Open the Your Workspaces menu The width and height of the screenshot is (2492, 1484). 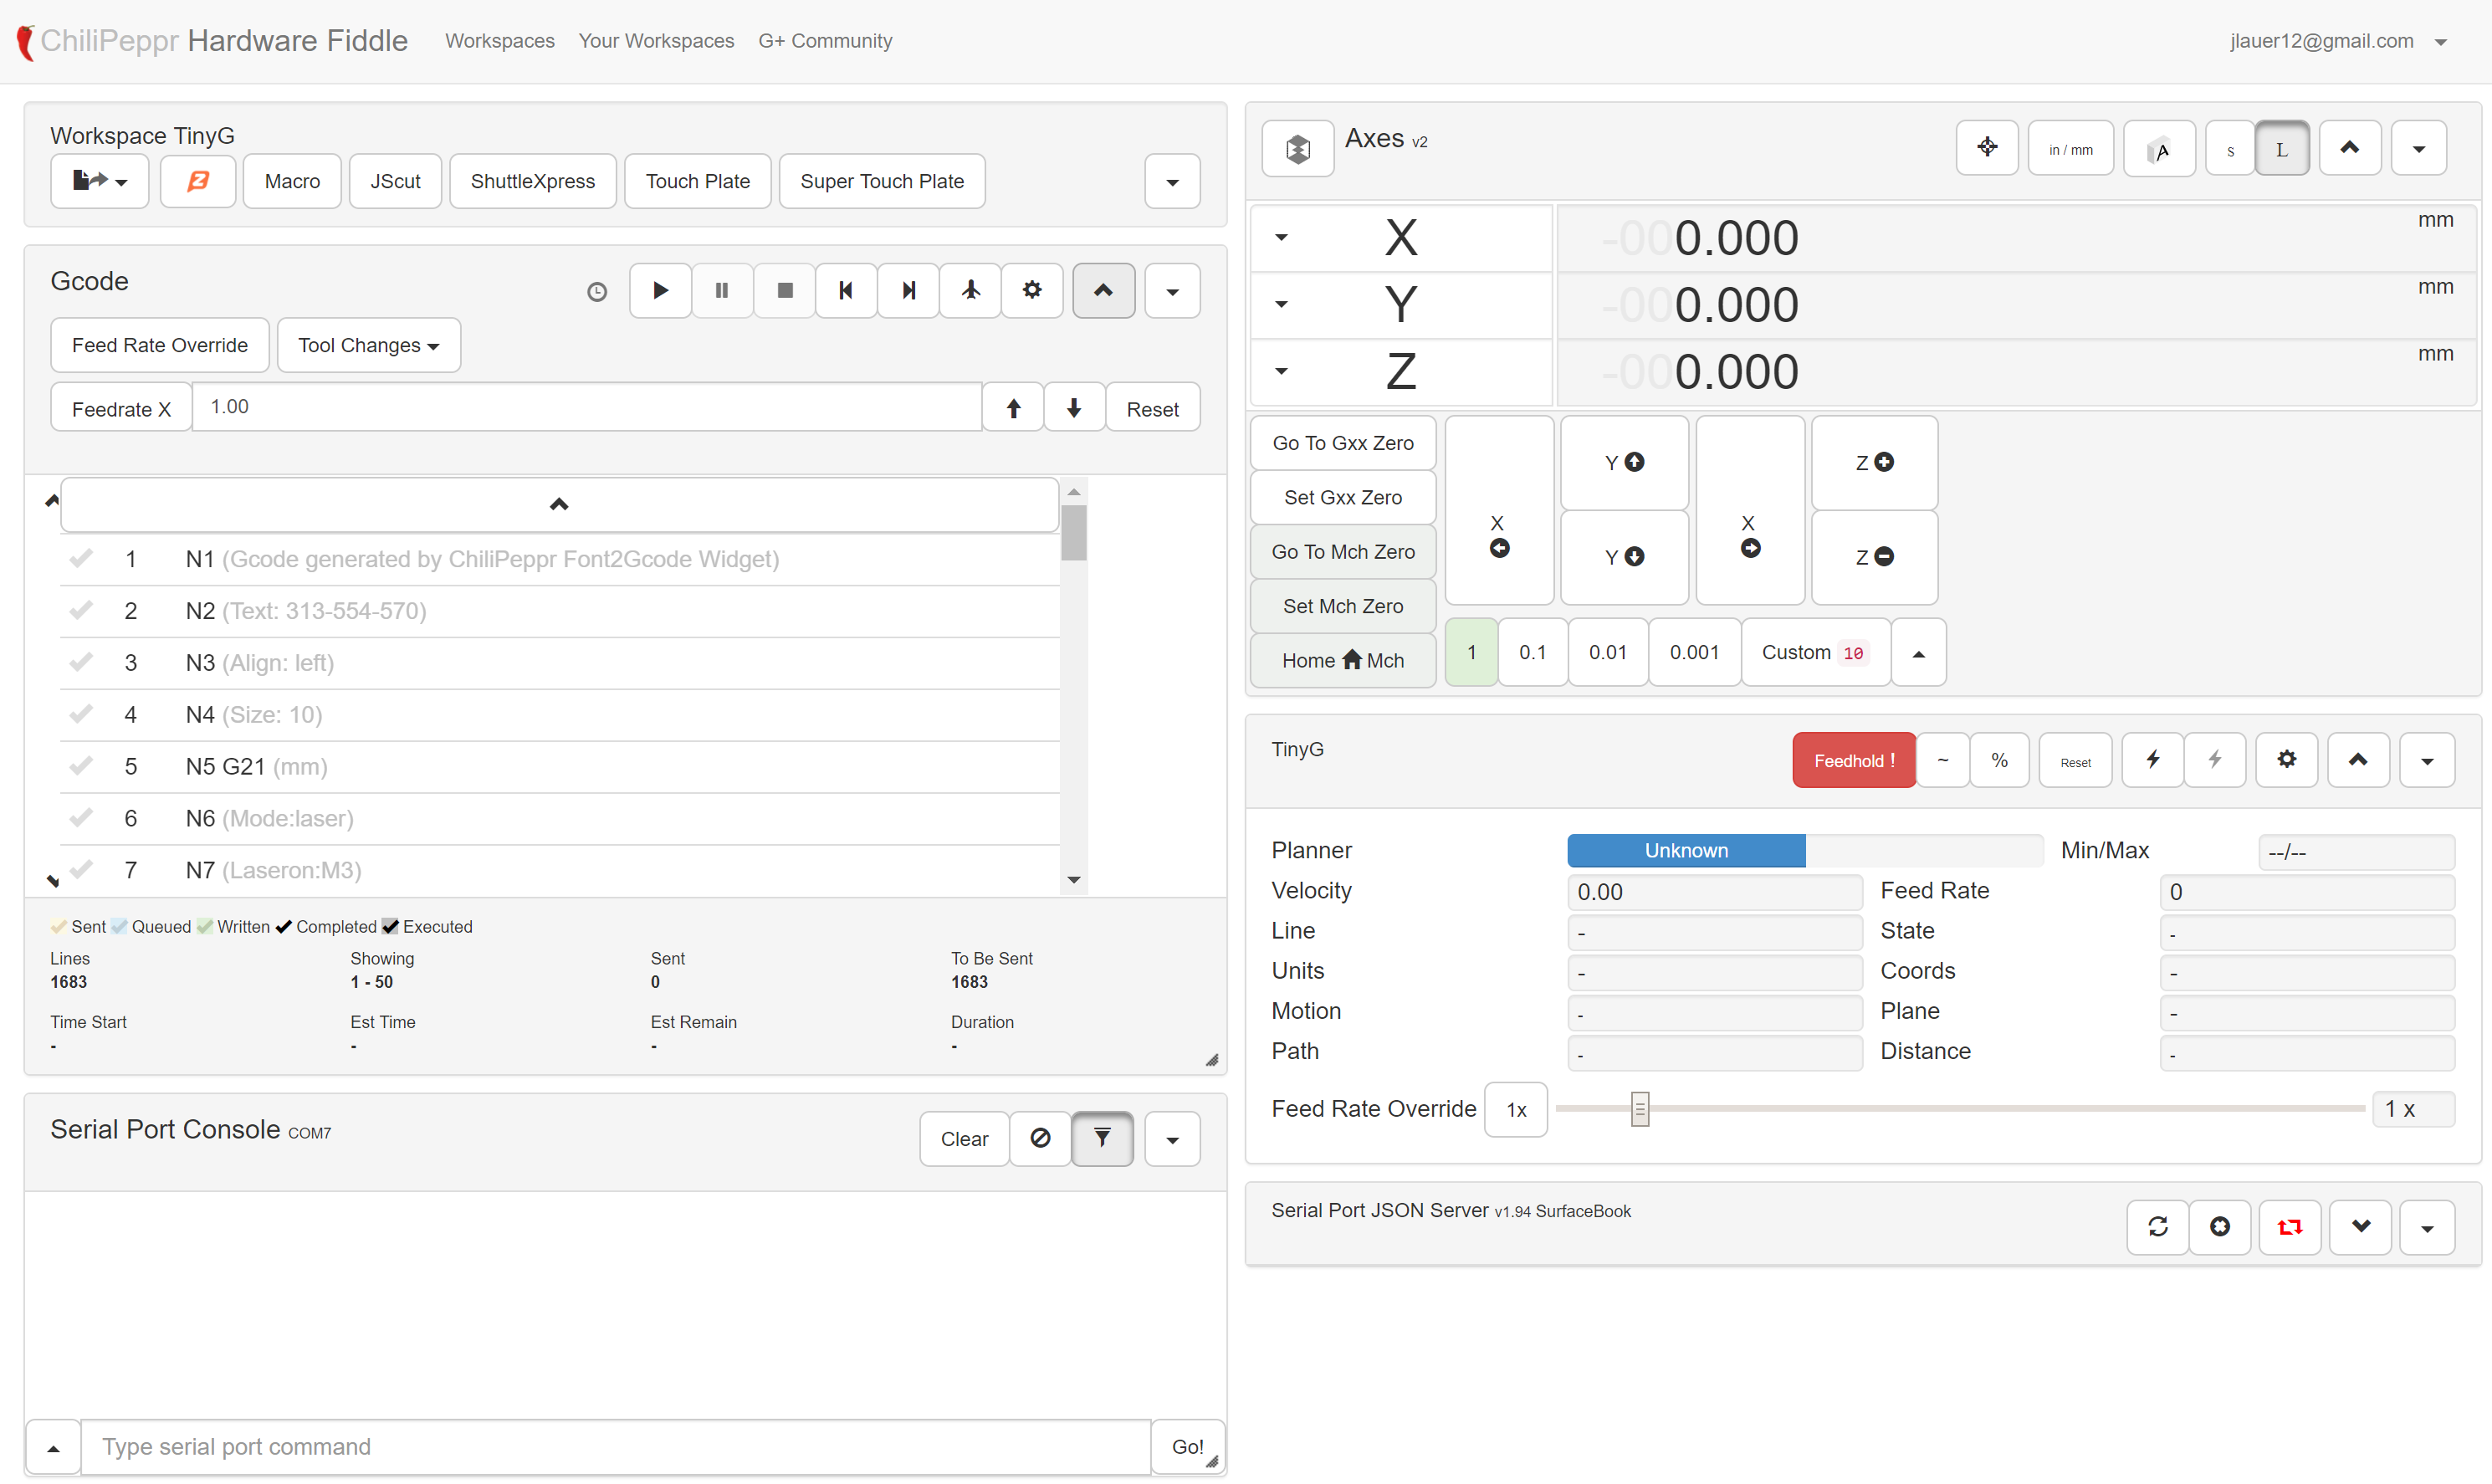tap(656, 41)
